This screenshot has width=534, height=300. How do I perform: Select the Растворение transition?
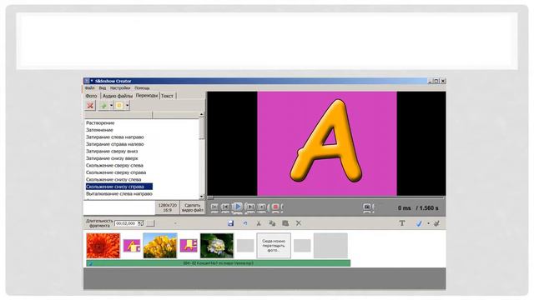tap(100, 122)
